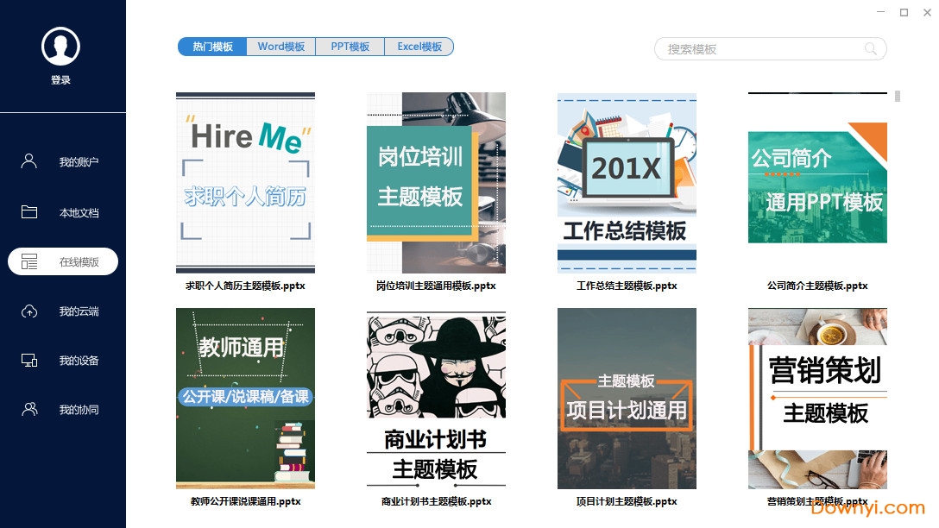The width and height of the screenshot is (939, 528).
Task: Click the search magnifier icon
Action: pyautogui.click(x=871, y=49)
